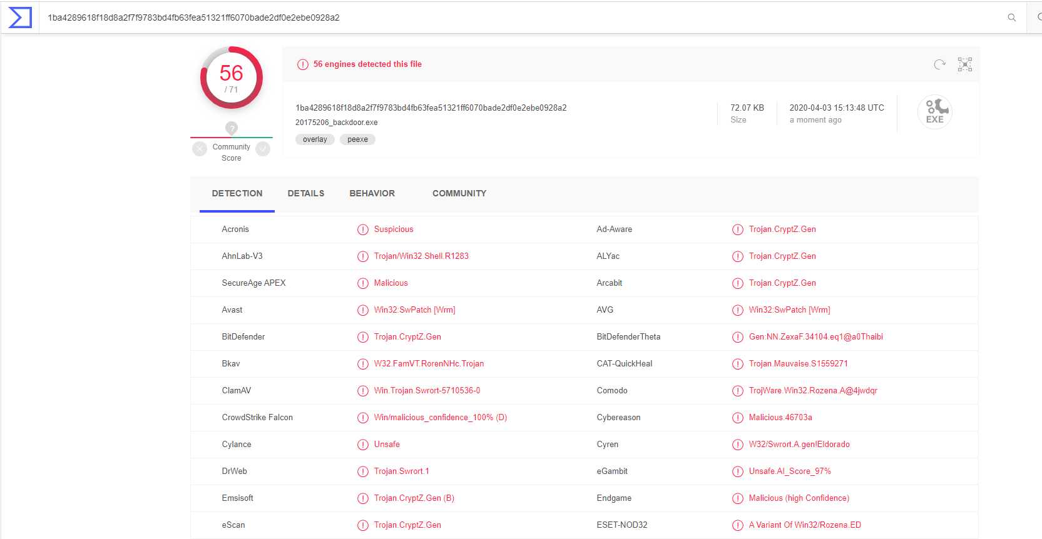
Task: Click the VirusTotal sigma logo
Action: pyautogui.click(x=20, y=18)
